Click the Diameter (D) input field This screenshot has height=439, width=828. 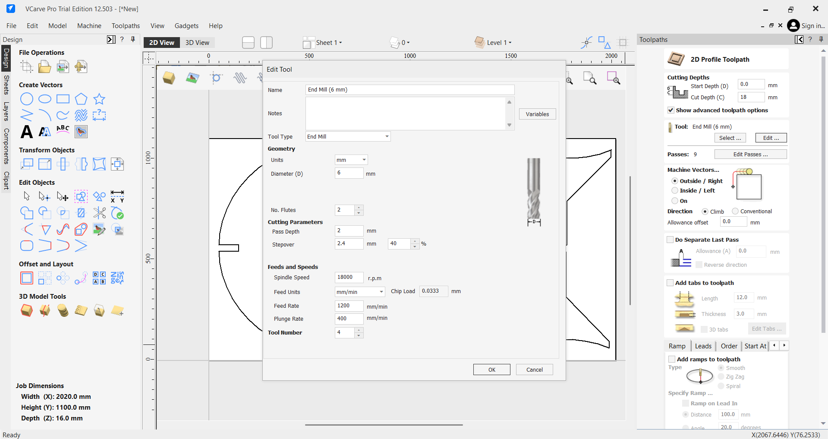(x=349, y=173)
